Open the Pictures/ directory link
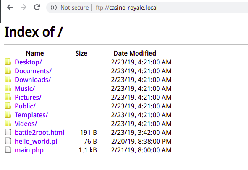Viewport: 248px width, 170px height. (x=28, y=98)
